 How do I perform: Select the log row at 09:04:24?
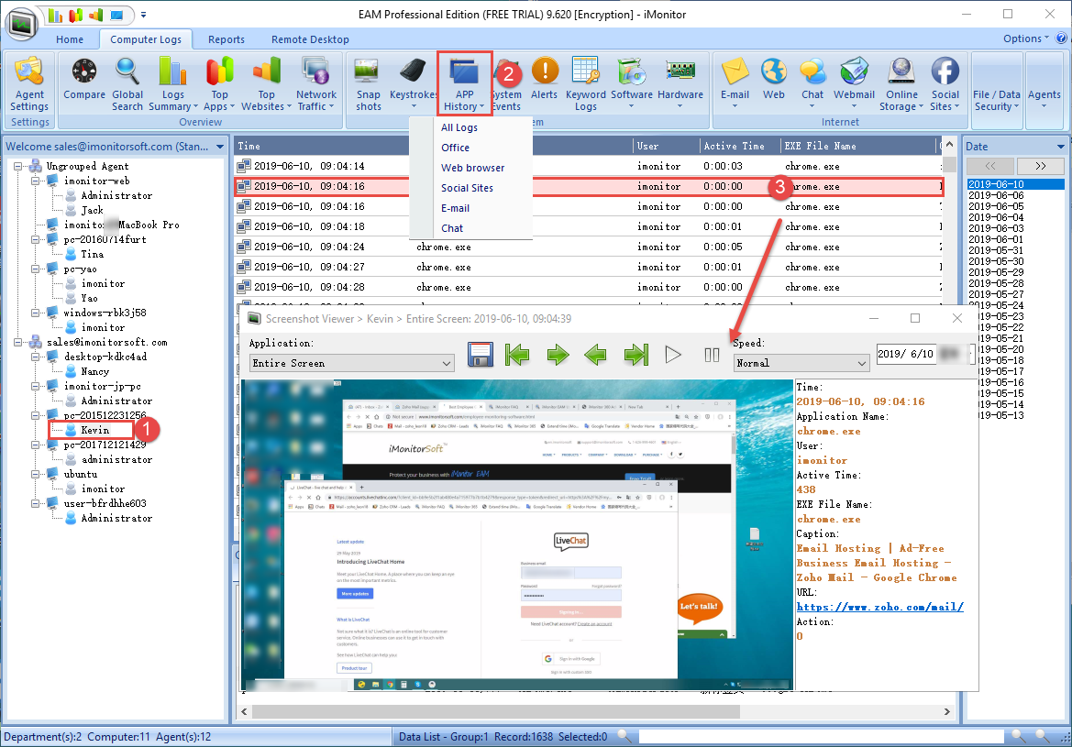coord(588,247)
